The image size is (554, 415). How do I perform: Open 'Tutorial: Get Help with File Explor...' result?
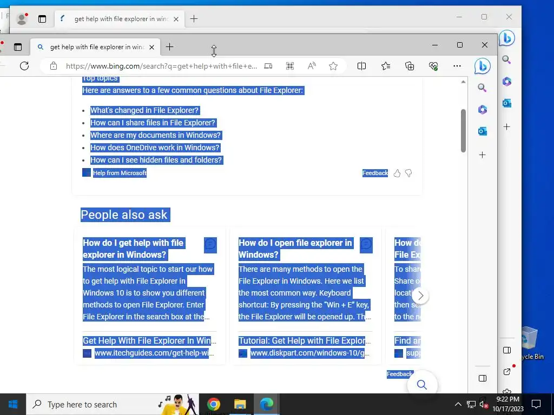(304, 340)
